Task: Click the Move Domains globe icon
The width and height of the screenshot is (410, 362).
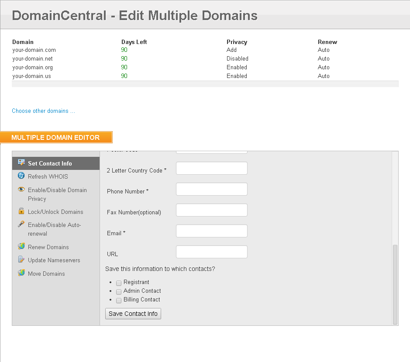Action: (21, 273)
